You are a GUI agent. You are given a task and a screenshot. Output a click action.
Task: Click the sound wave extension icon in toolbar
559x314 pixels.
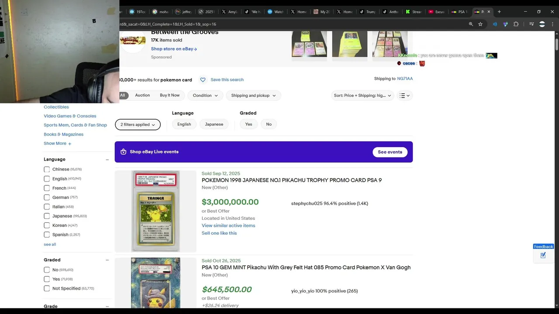[x=495, y=24]
